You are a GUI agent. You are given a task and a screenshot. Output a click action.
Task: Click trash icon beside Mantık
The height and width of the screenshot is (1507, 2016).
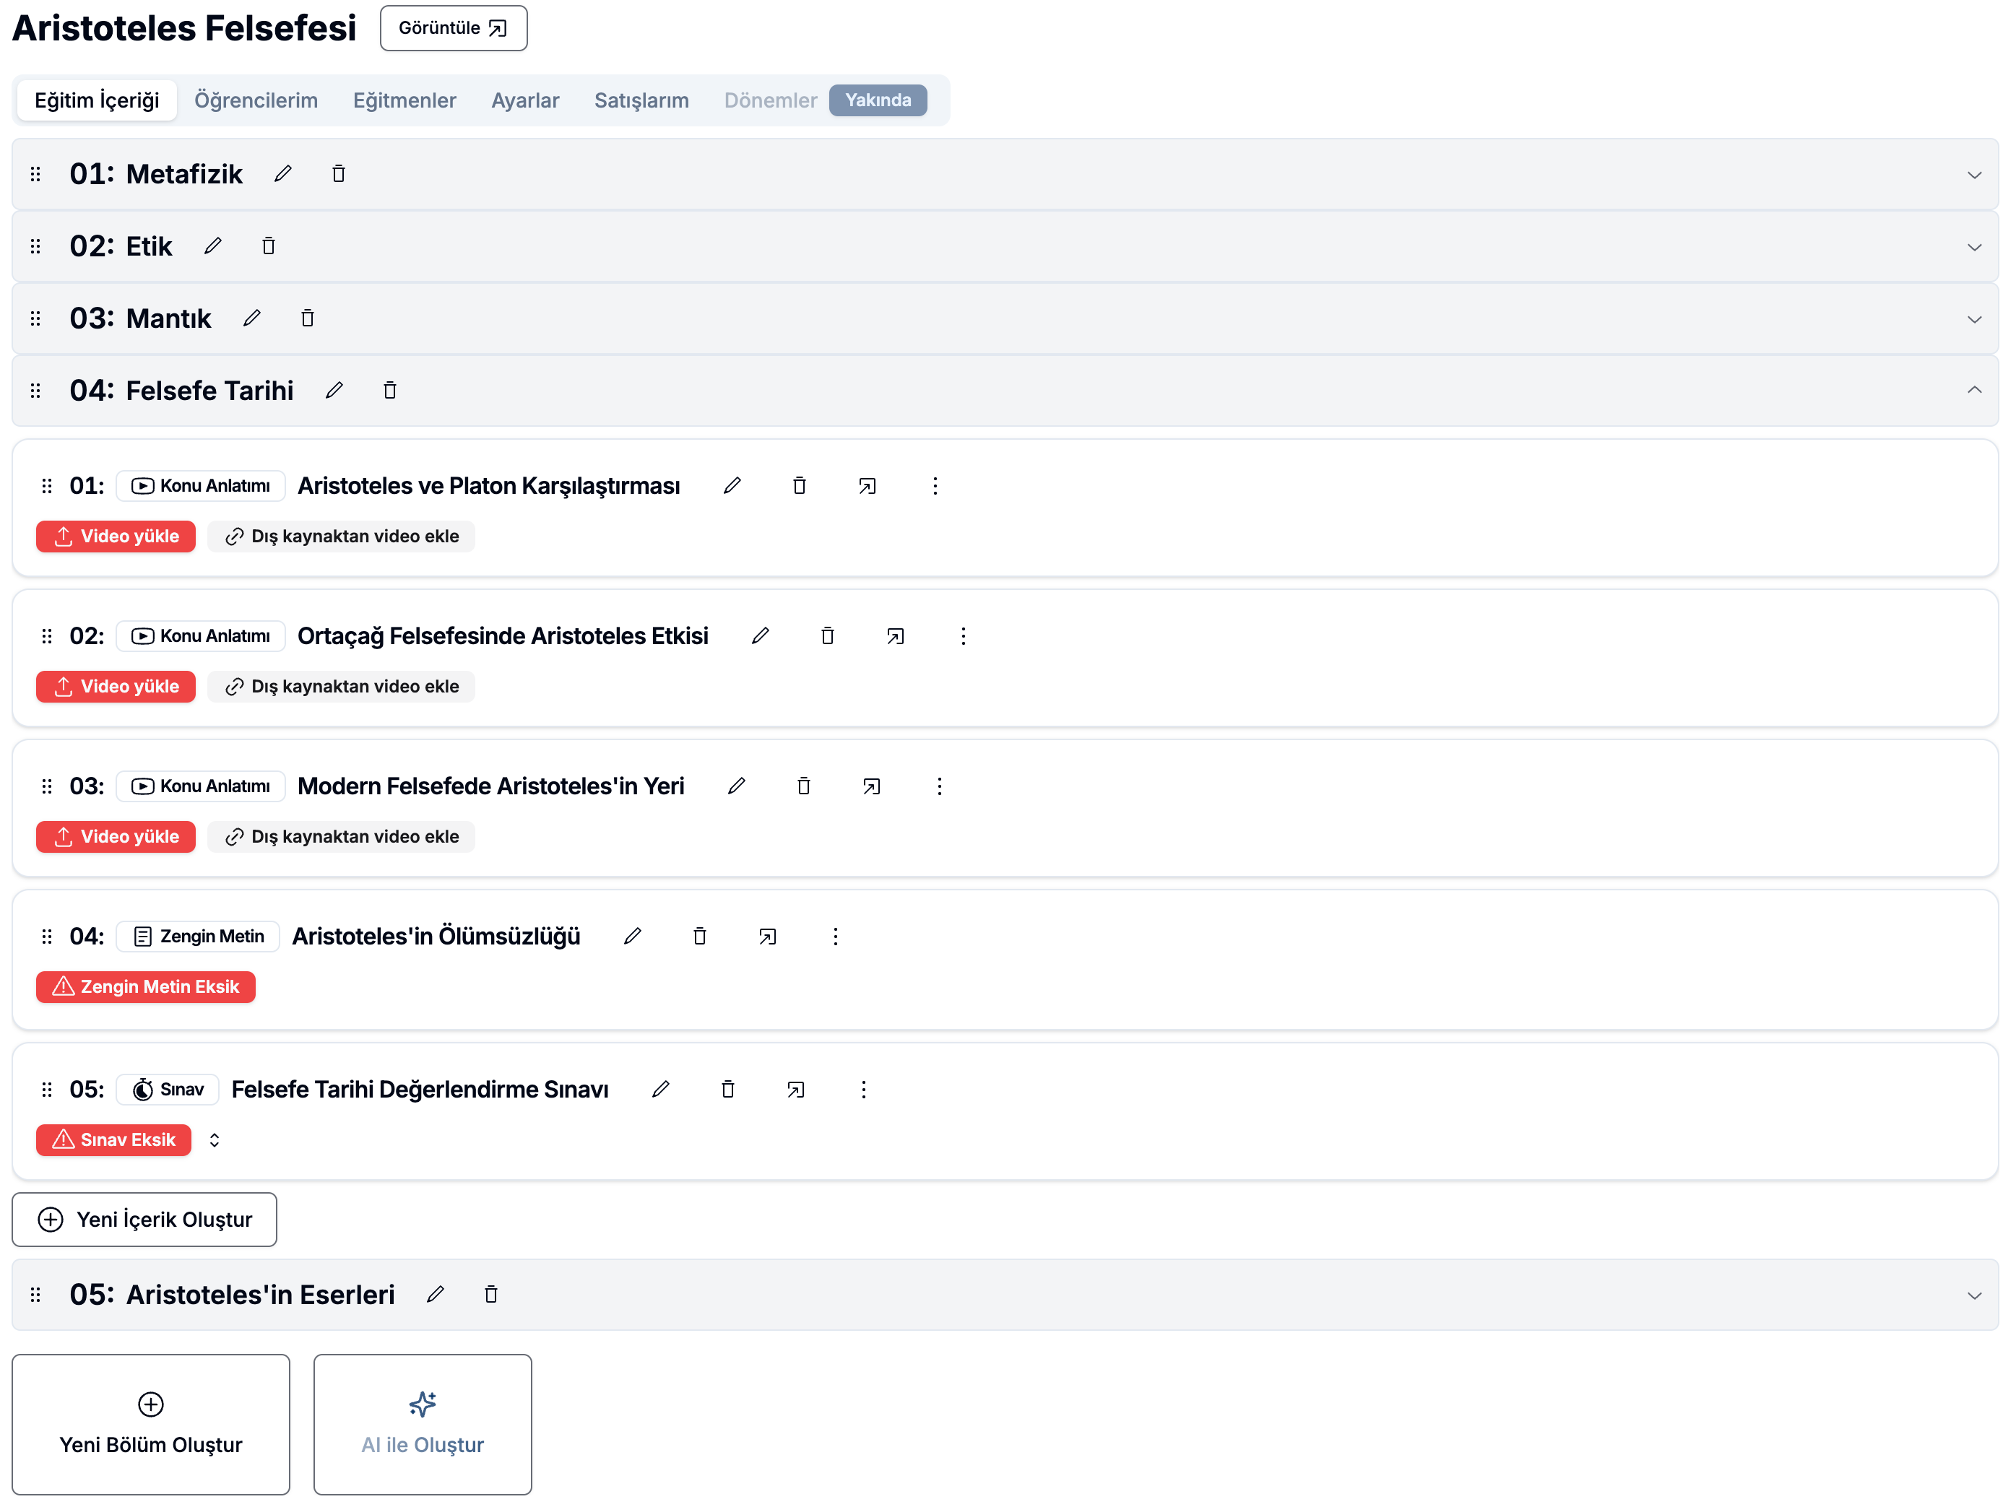[307, 318]
